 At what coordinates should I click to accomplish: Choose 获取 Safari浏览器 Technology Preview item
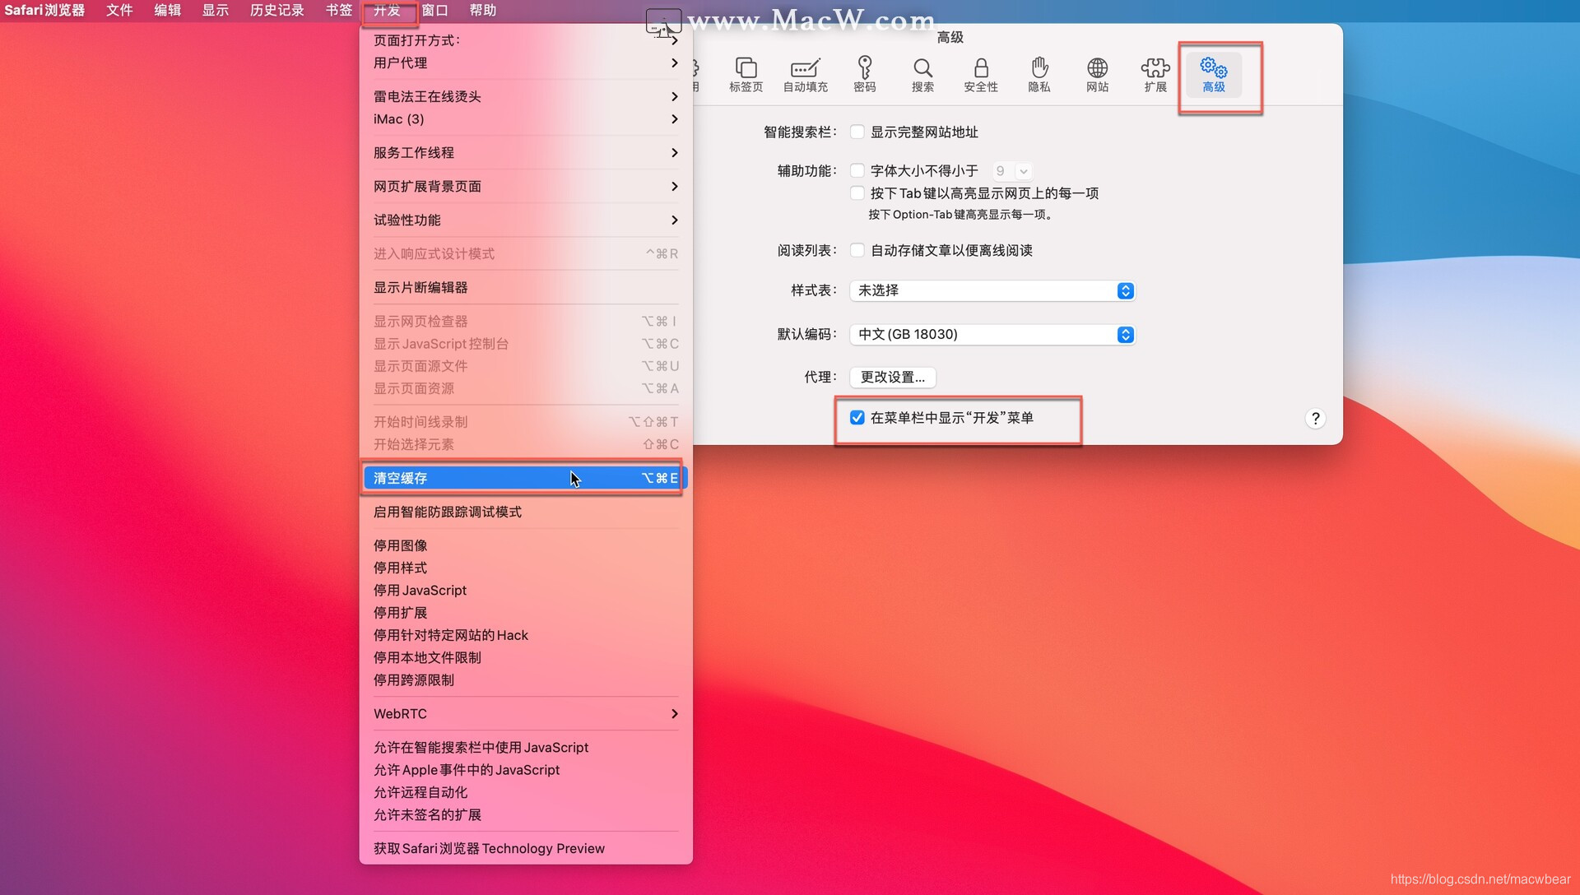click(x=526, y=849)
